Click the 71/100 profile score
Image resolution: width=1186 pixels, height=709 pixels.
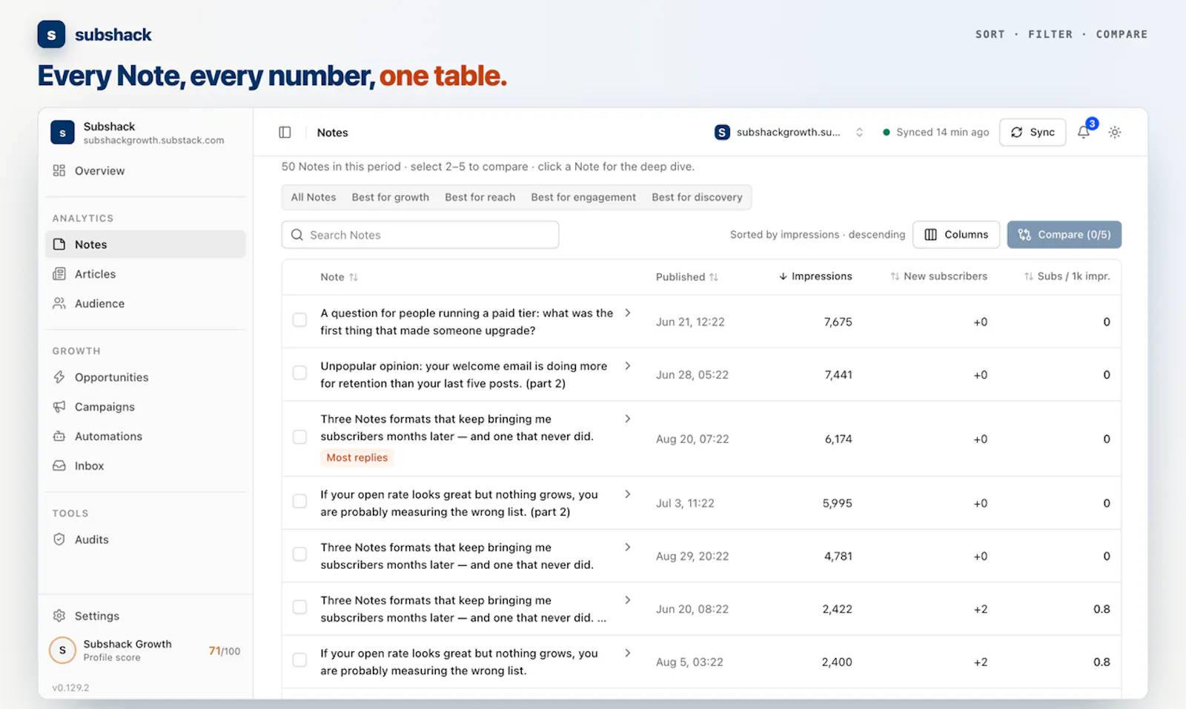[225, 651]
